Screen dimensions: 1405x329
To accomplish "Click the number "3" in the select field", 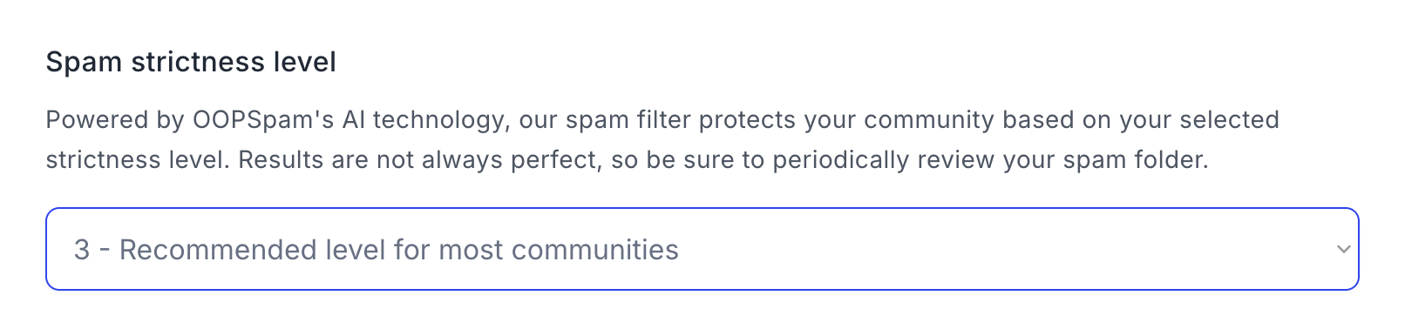I will tap(82, 250).
